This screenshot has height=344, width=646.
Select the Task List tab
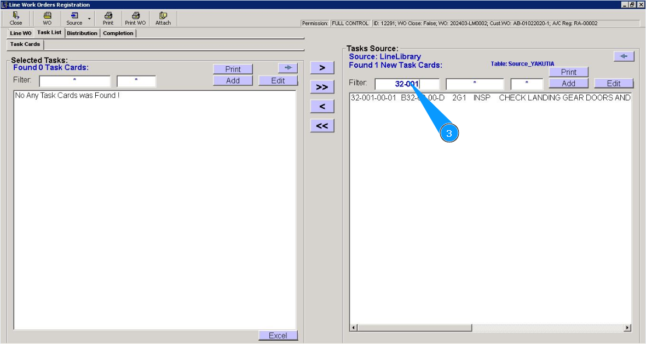click(x=49, y=32)
